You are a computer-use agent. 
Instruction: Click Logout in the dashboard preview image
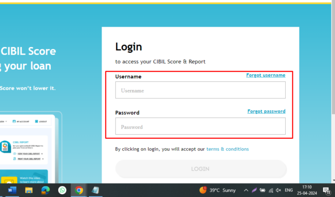[x=41, y=122]
